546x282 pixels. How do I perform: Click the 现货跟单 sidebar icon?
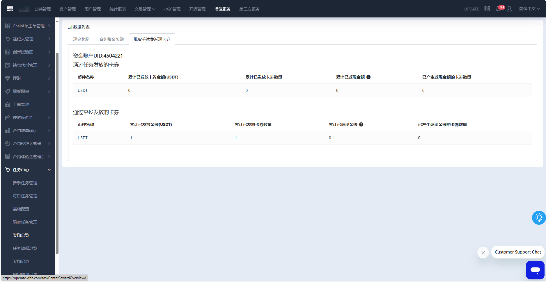[8, 91]
